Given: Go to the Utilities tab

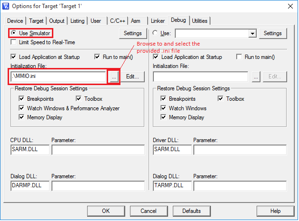Looking at the screenshot, I should click(199, 21).
